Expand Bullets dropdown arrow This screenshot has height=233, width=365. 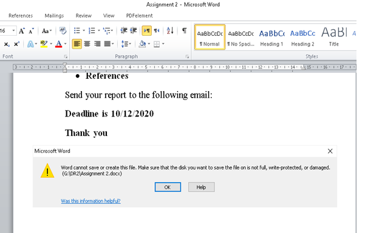(84, 30)
